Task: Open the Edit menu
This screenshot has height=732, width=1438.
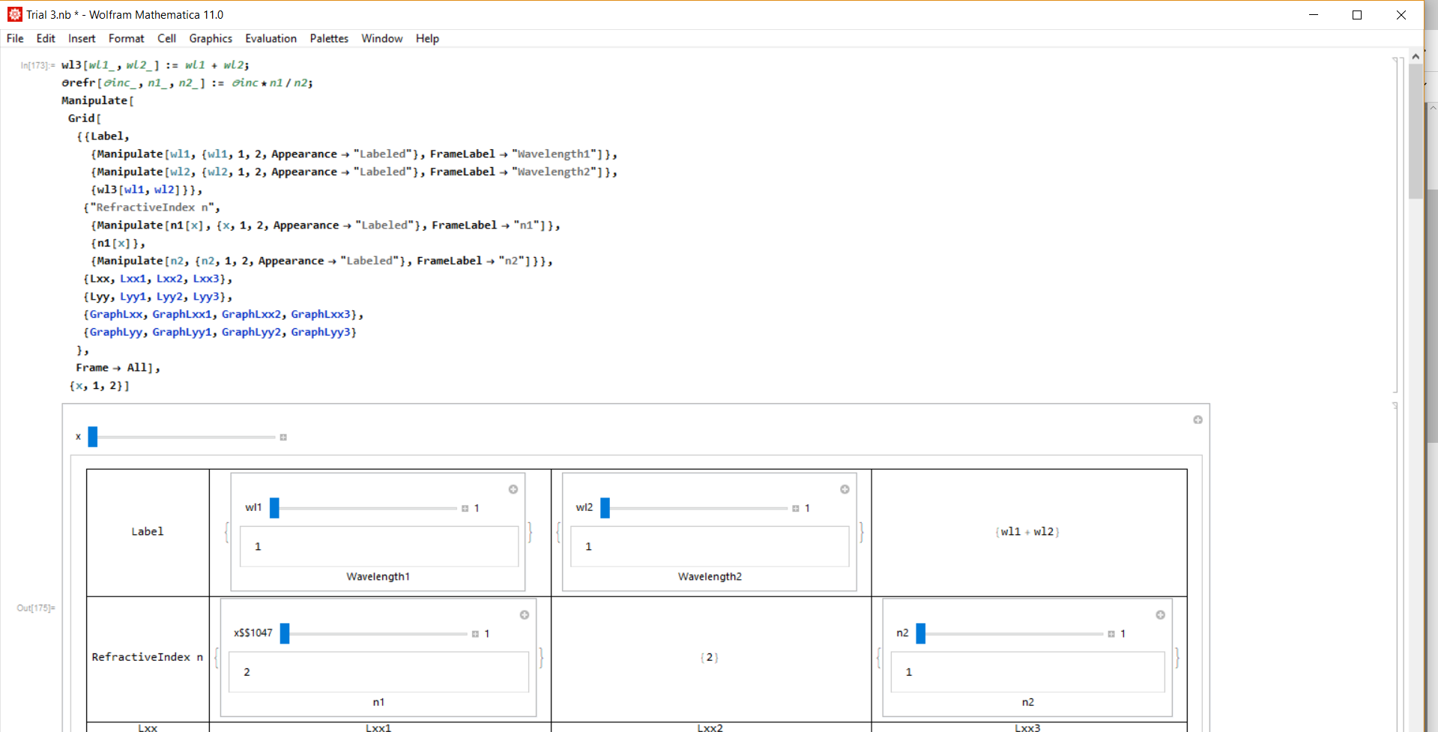Action: click(x=46, y=38)
